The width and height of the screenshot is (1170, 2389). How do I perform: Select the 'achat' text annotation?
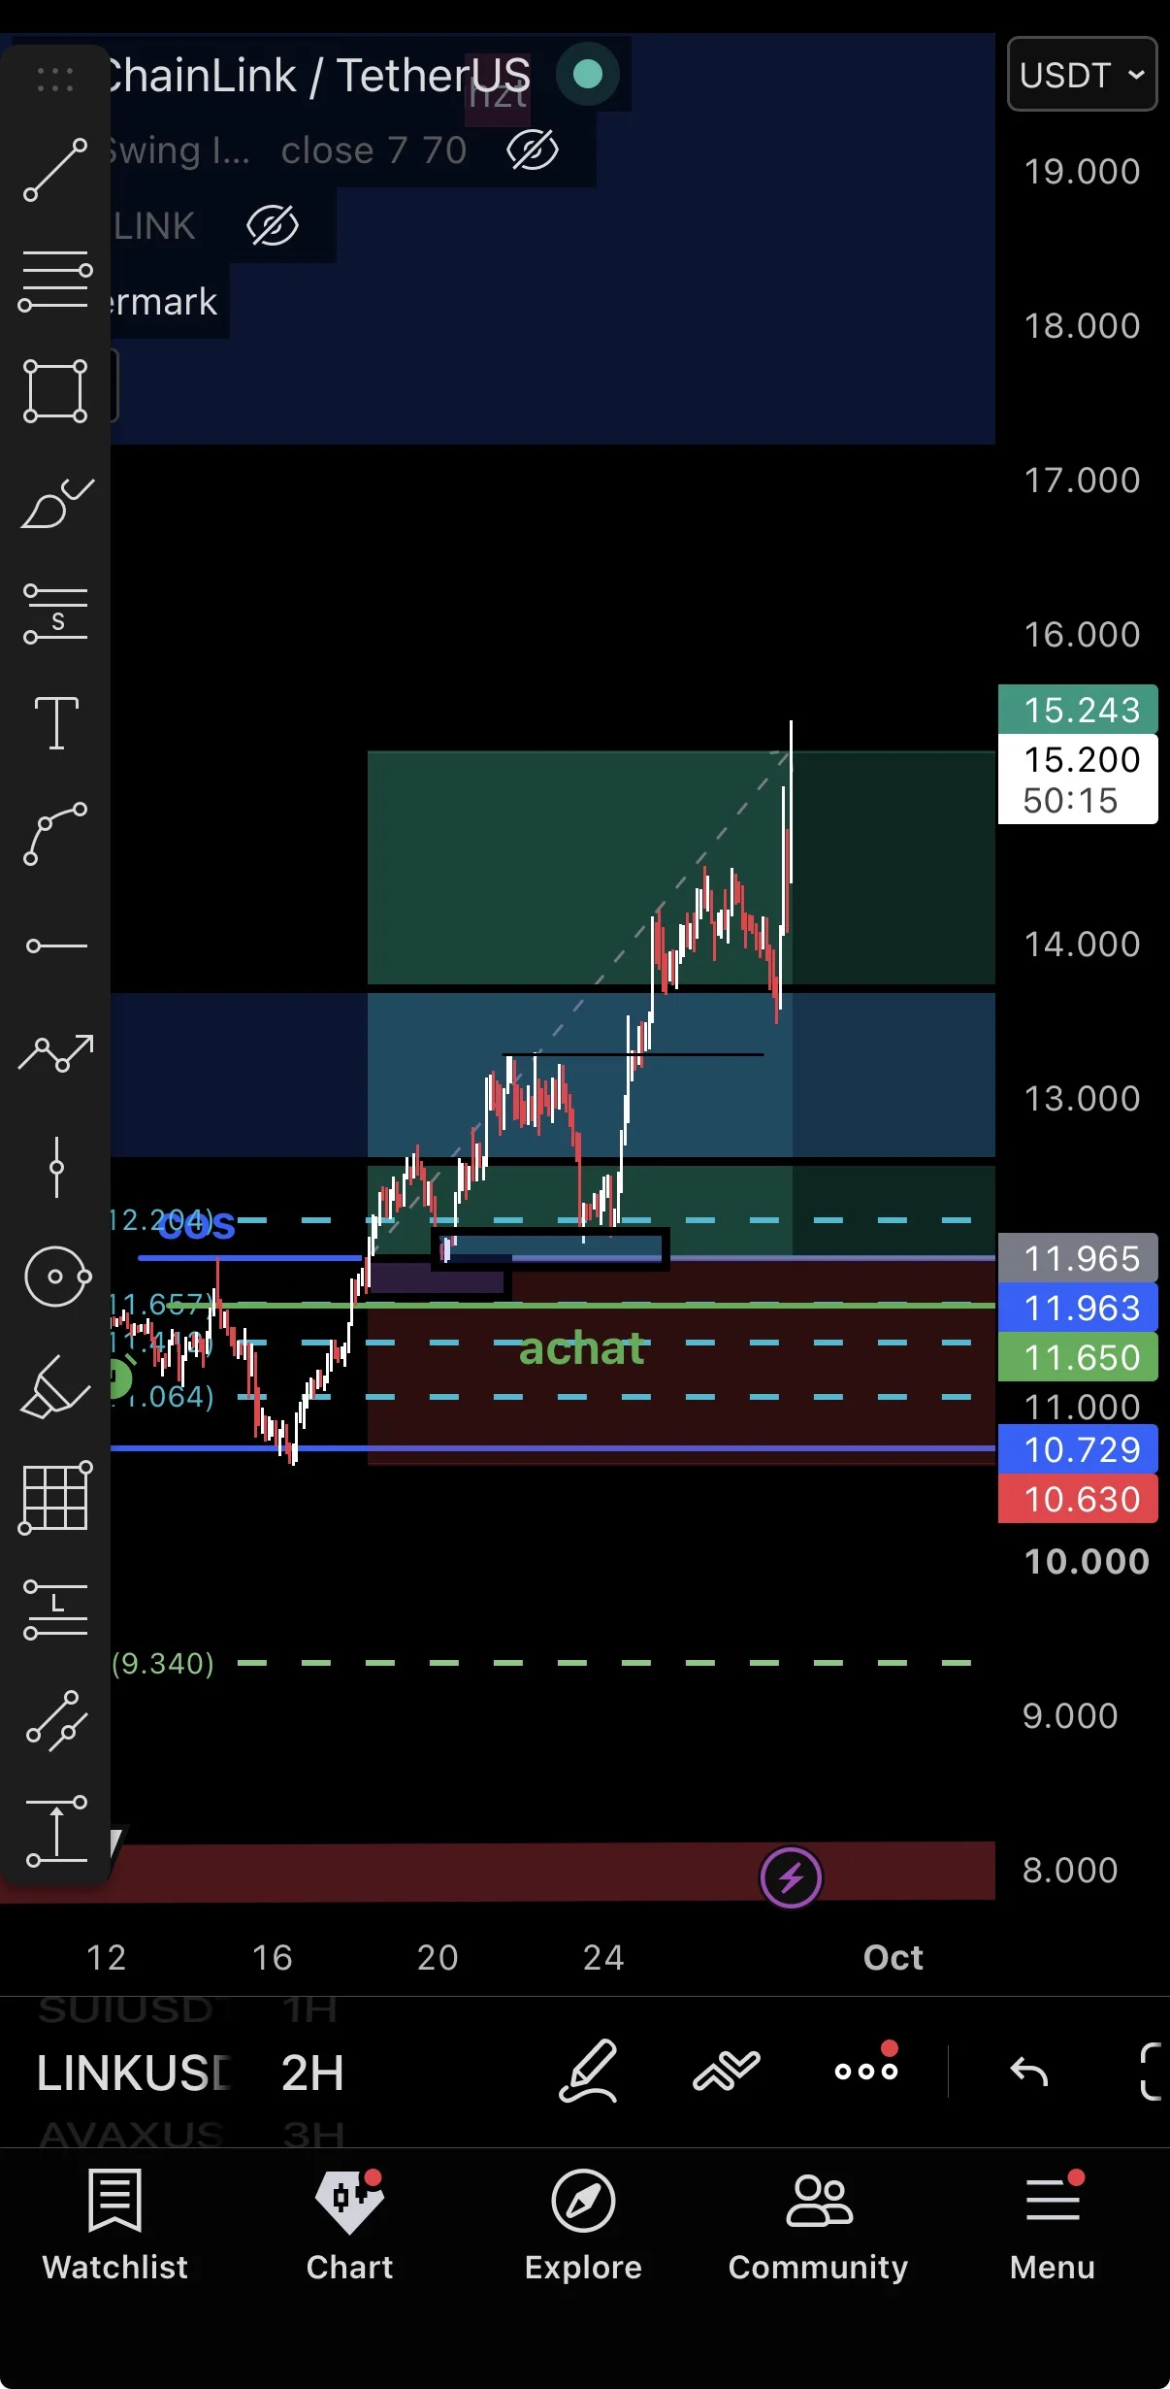point(582,1348)
